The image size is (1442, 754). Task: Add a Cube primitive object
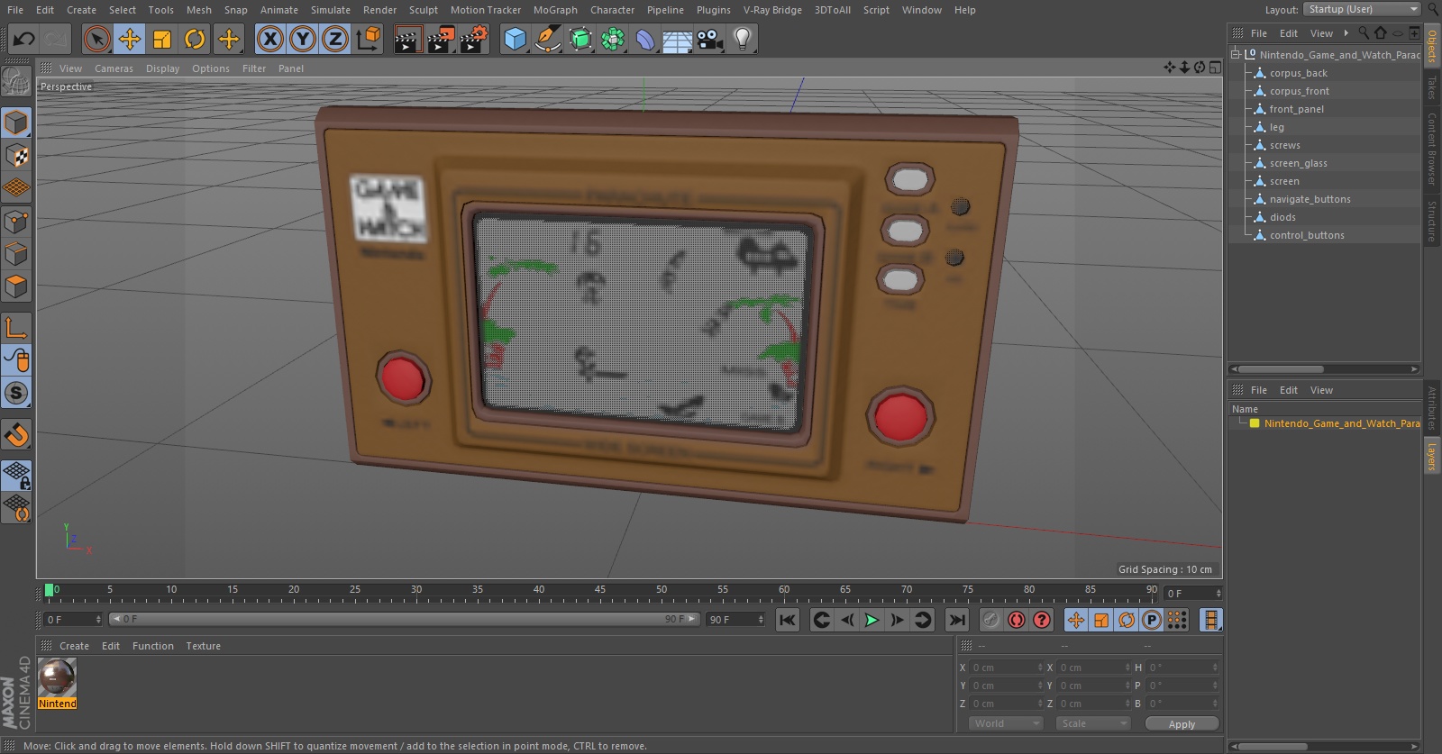(x=515, y=39)
